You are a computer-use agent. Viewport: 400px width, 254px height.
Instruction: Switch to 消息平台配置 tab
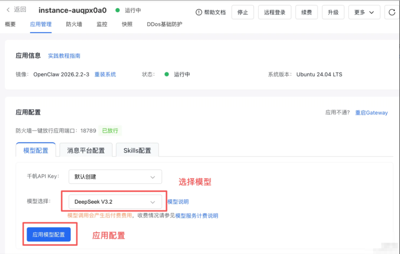coord(86,150)
